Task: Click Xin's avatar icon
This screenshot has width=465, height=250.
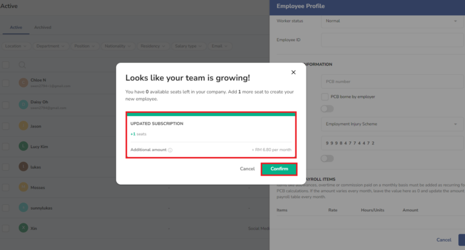Action: [24, 228]
